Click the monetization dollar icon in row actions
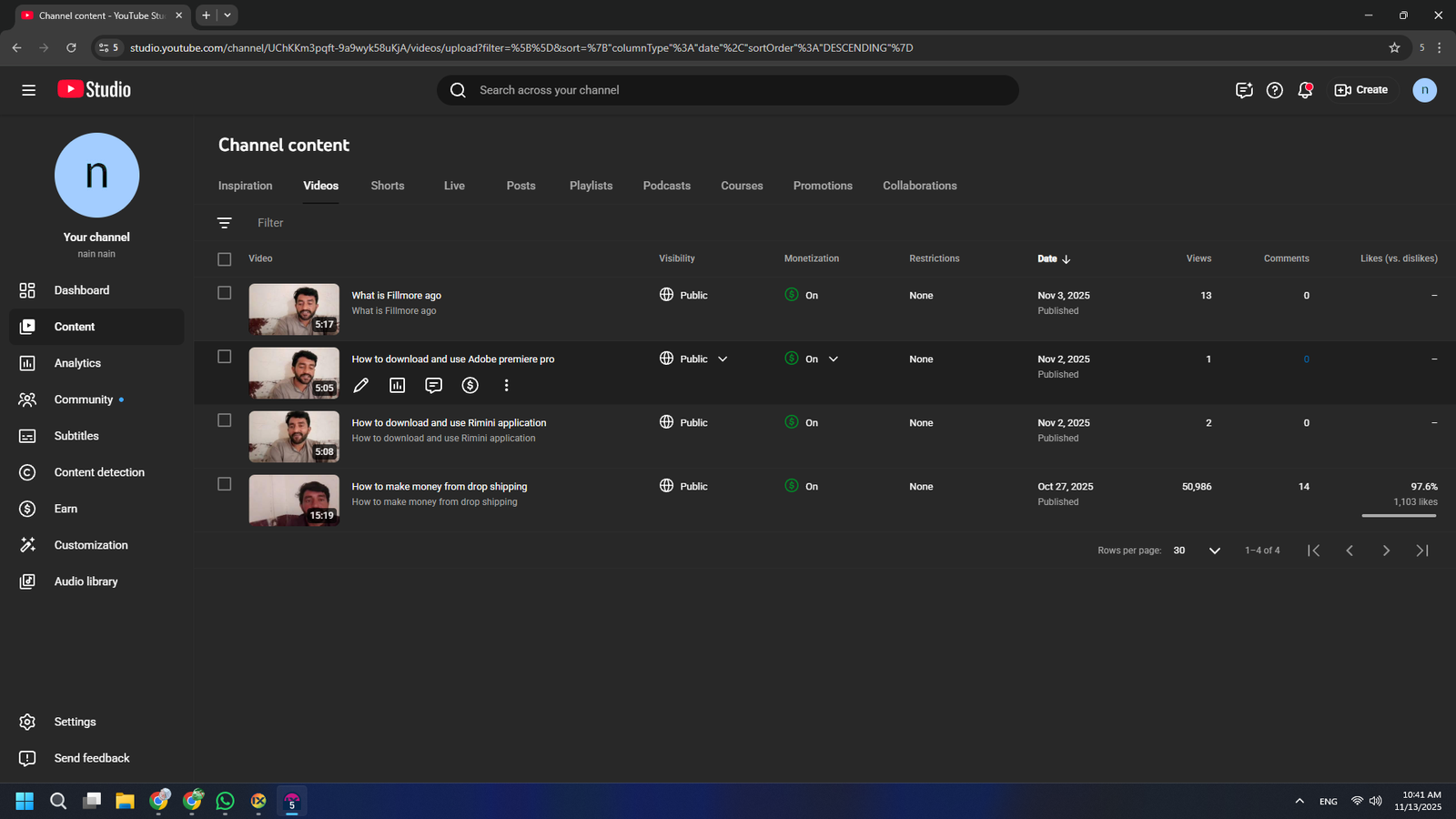The height and width of the screenshot is (819, 1456). 470,386
